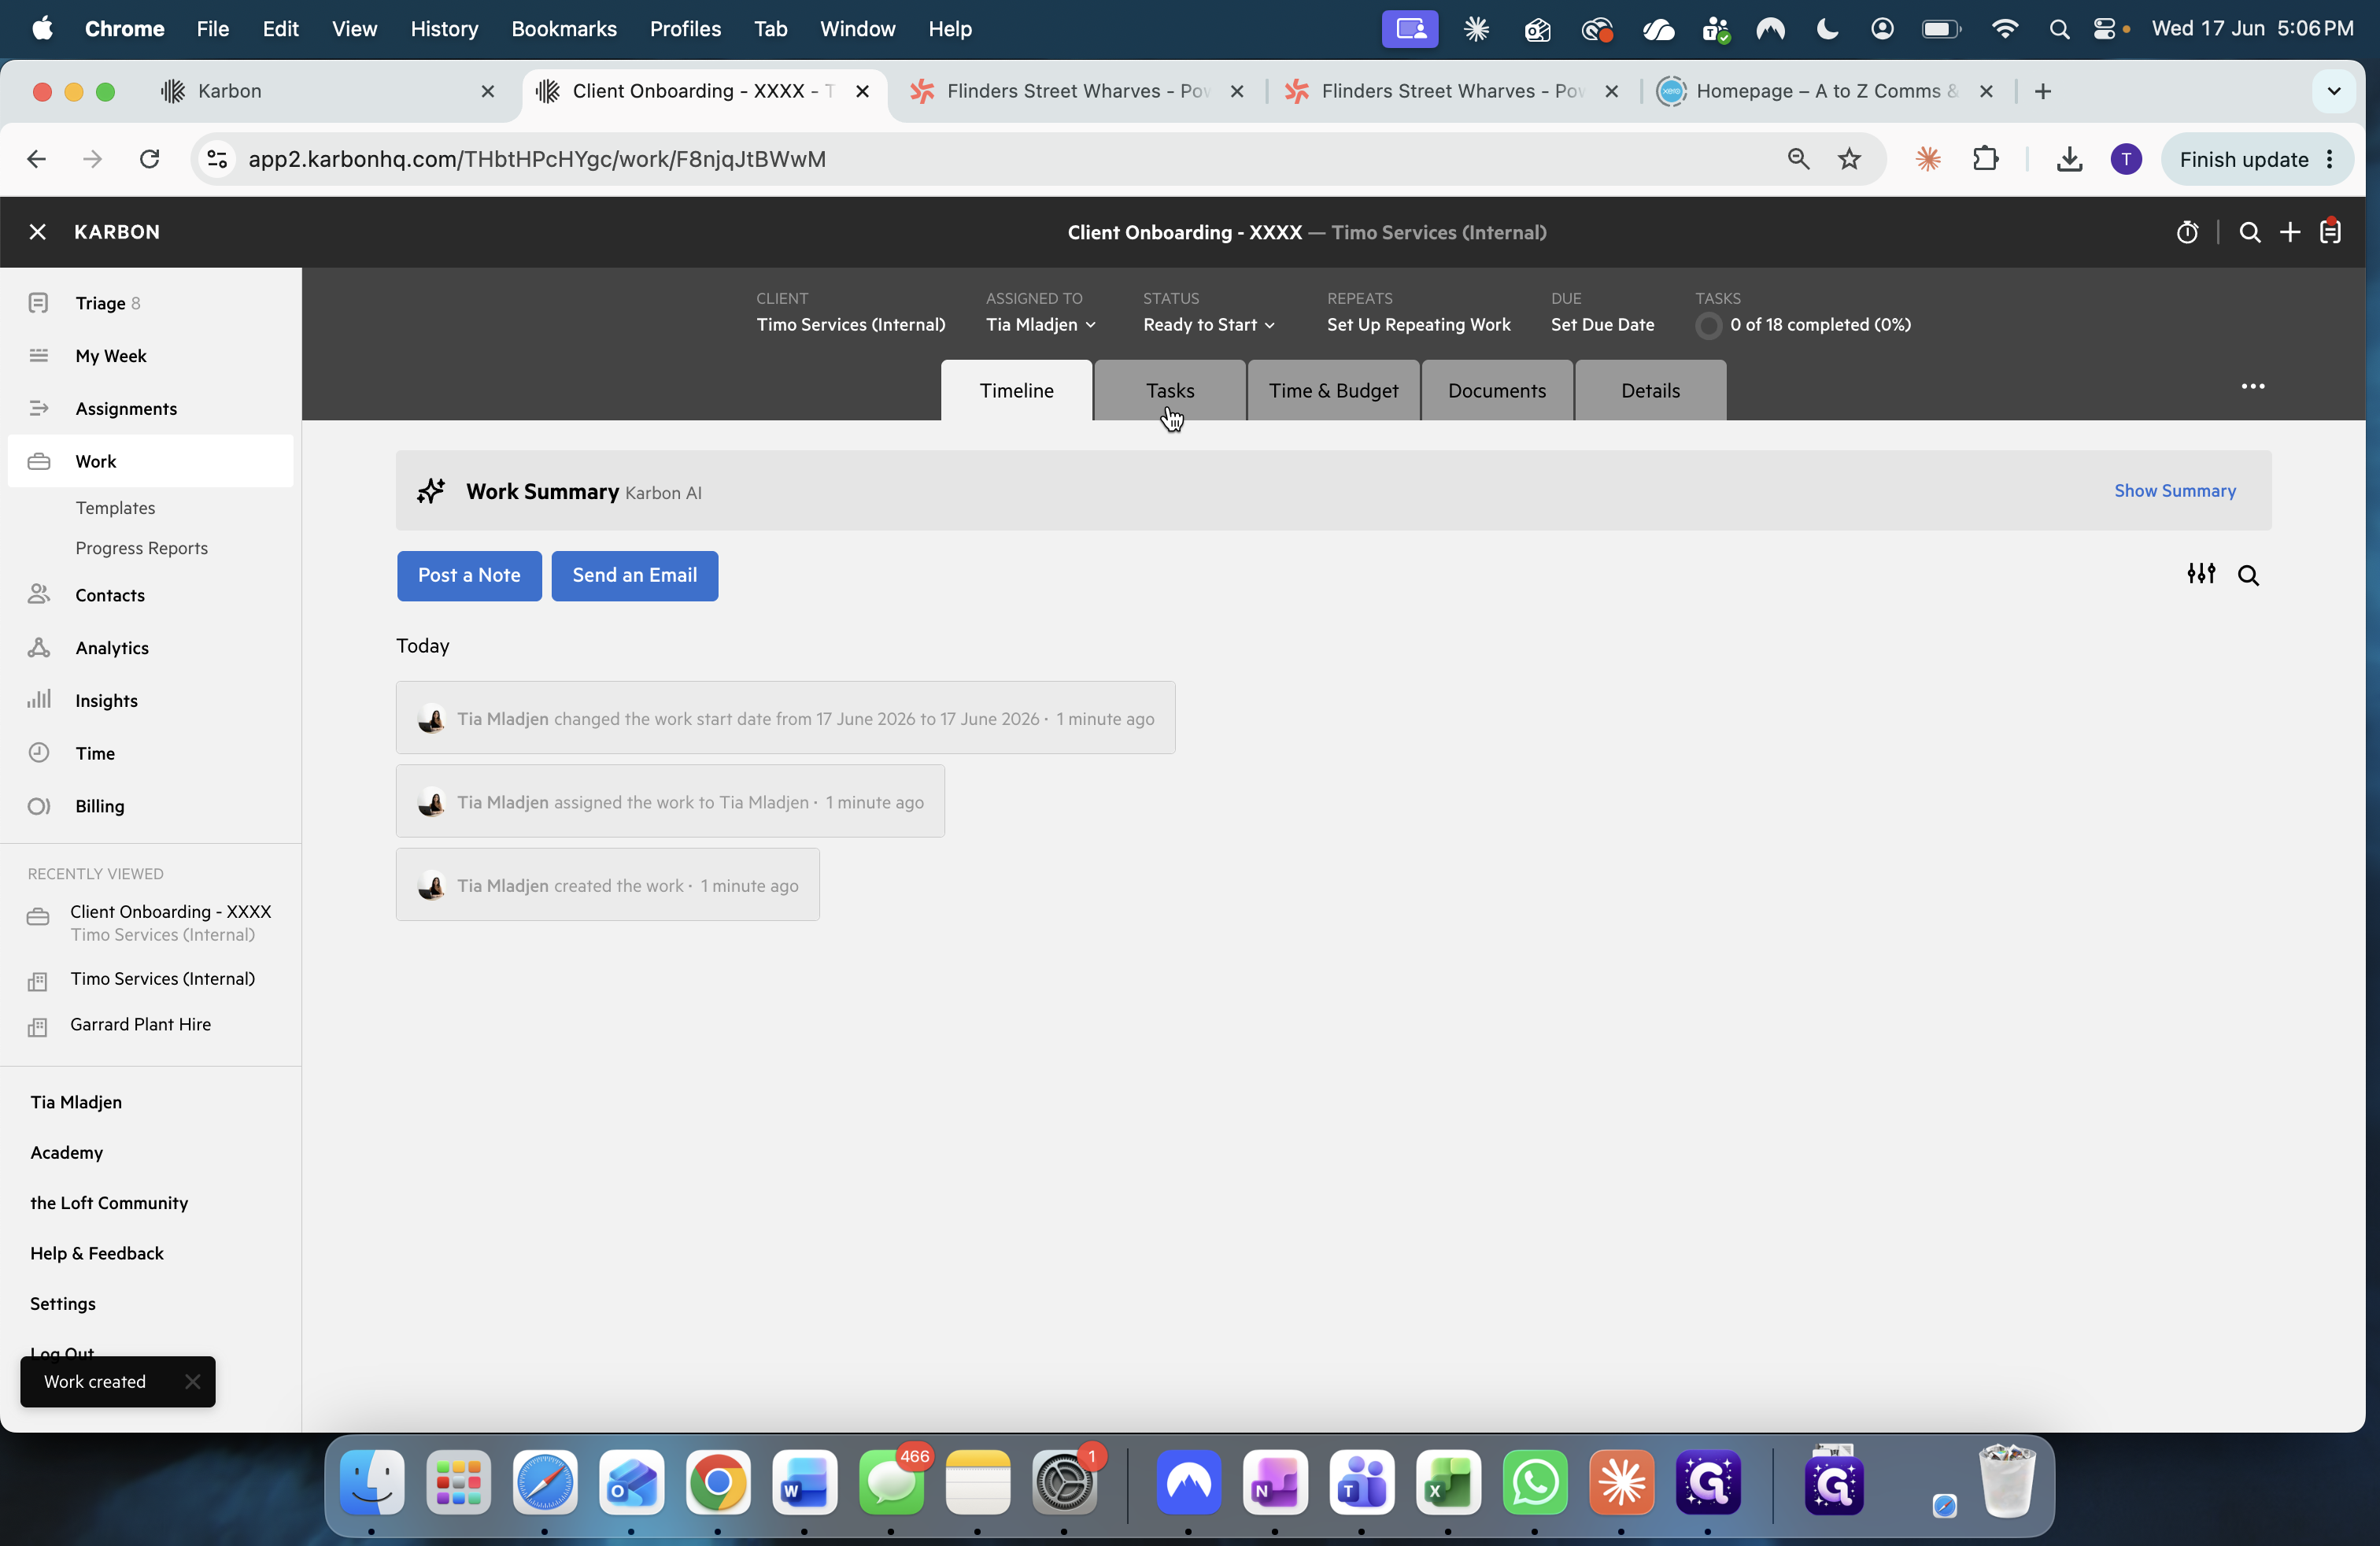This screenshot has height=1546, width=2380.
Task: Click the Work Summary AI sparkle icon
Action: [431, 491]
